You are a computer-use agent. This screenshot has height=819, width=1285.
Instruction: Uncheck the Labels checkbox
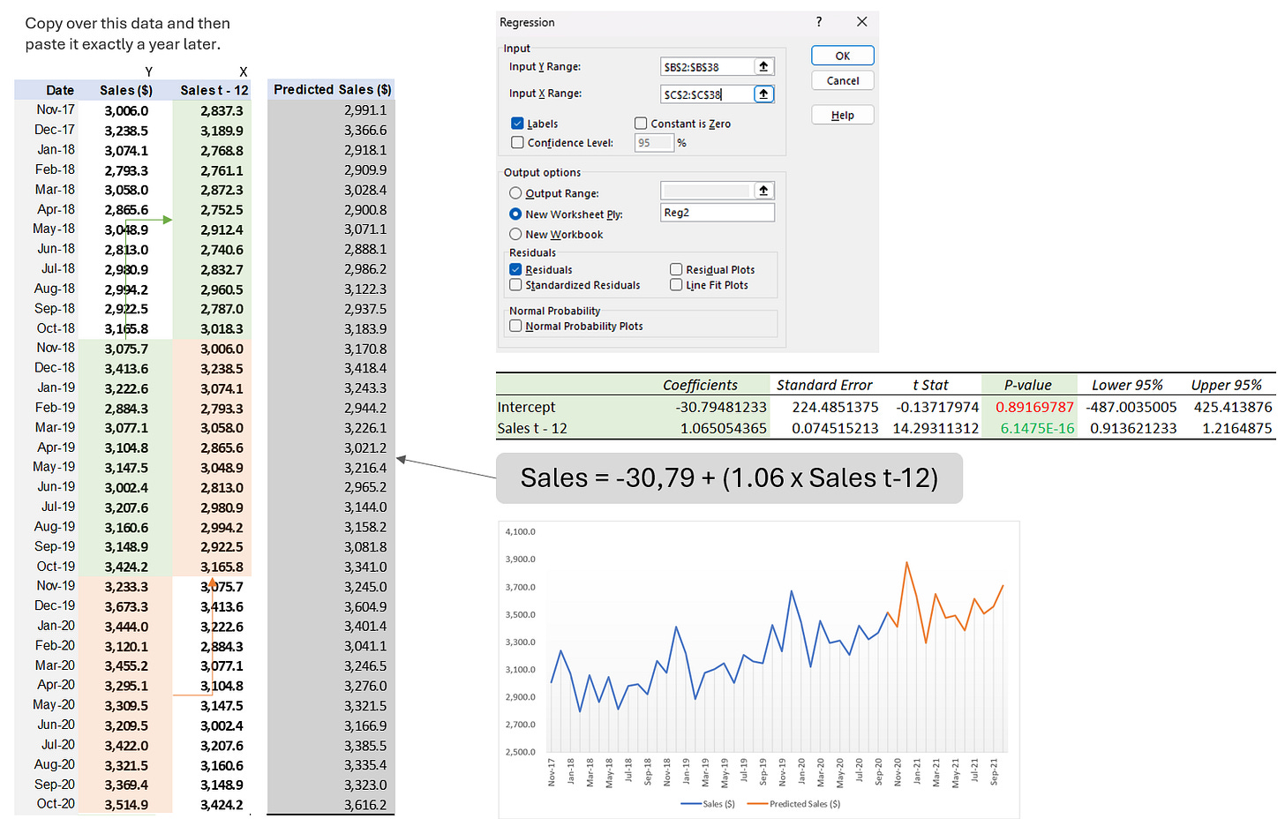coord(517,124)
